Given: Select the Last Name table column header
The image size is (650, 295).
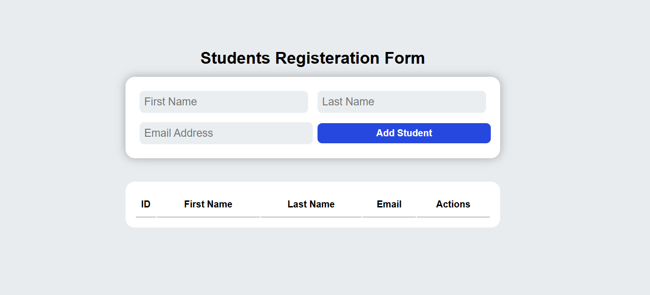Looking at the screenshot, I should coord(311,204).
